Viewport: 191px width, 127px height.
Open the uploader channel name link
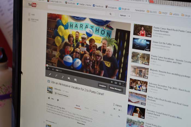pos(57,90)
